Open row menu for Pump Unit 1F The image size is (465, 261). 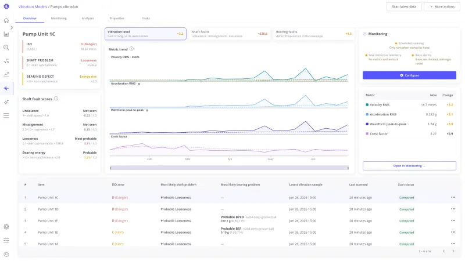453,220
